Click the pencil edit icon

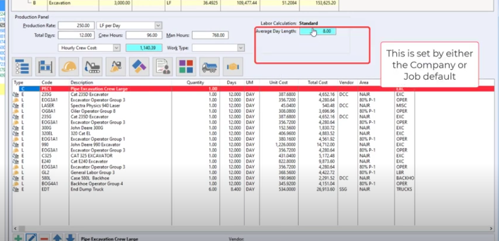(x=32, y=238)
